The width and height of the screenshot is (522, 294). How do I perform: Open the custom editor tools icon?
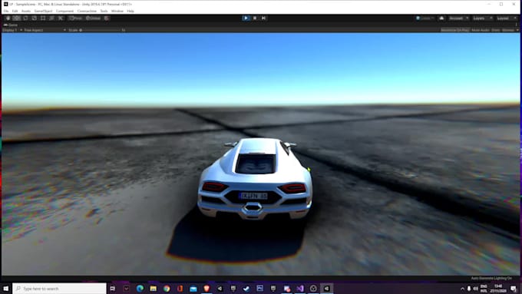(x=60, y=18)
